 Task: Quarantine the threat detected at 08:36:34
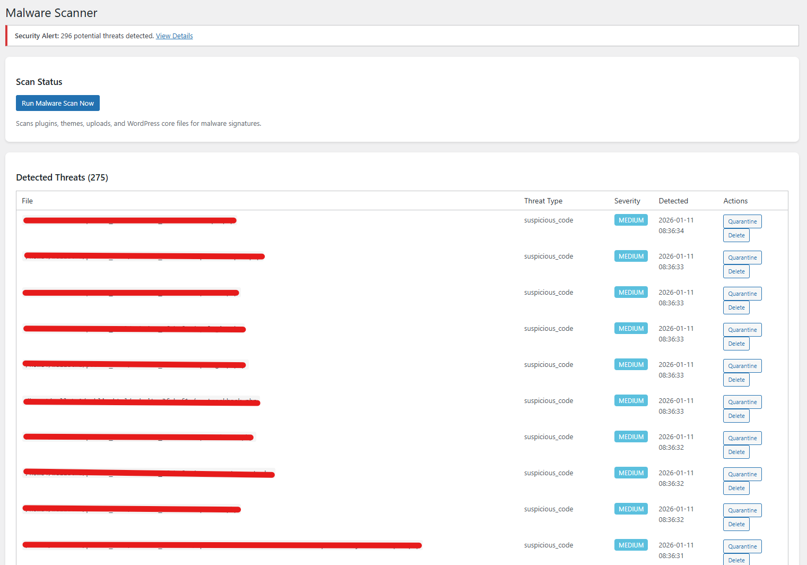(x=742, y=221)
